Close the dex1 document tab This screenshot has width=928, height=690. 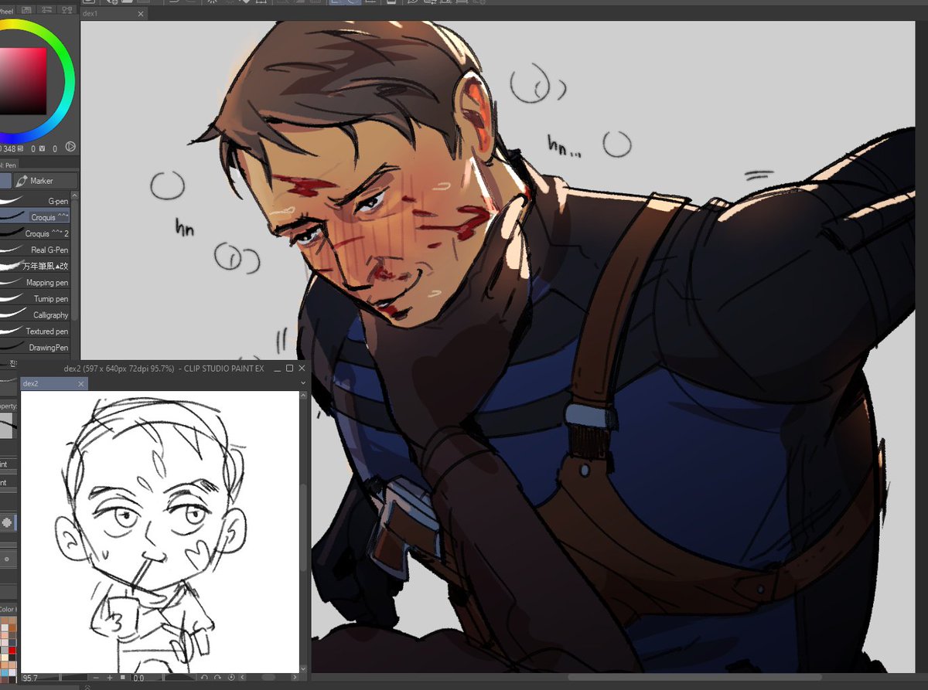tap(141, 14)
